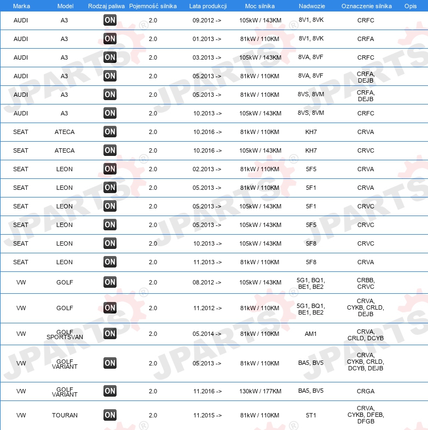428x430 pixels.
Task: Click the CRVA, CYKB, DFEB, DFGB cell
Action: pos(366,415)
